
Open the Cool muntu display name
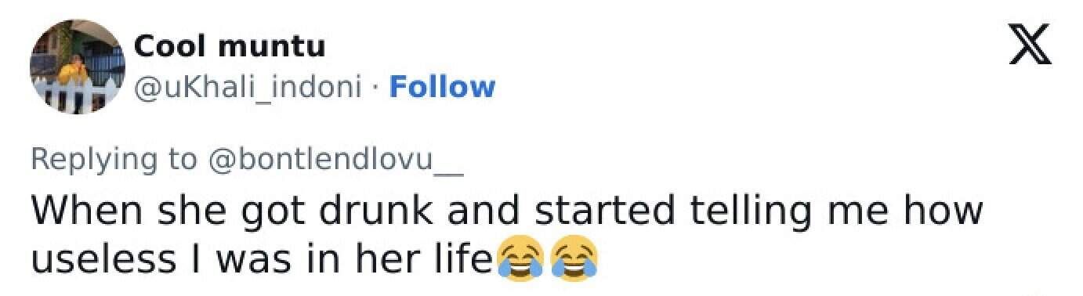click(x=230, y=47)
